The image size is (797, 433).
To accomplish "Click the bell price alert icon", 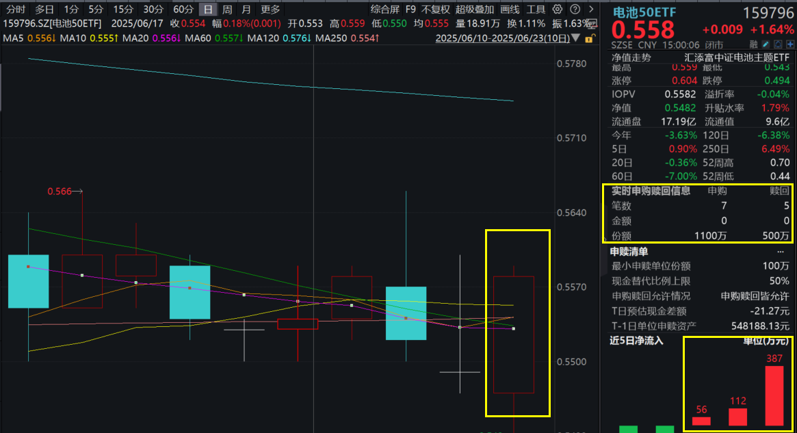I will click(778, 44).
